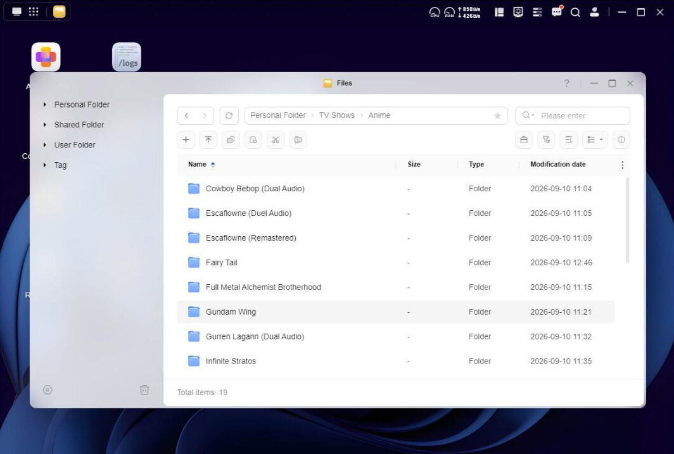
Task: Go forward with the right arrow
Action: [x=204, y=115]
